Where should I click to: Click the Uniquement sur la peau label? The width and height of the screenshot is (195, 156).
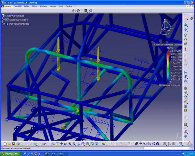tap(170, 85)
